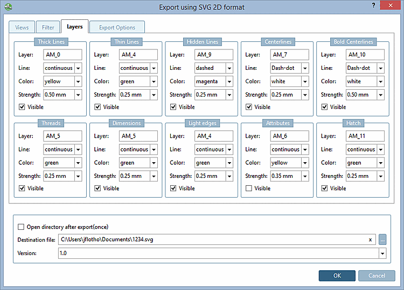
Task: Switch to the Views tab
Action: click(22, 27)
